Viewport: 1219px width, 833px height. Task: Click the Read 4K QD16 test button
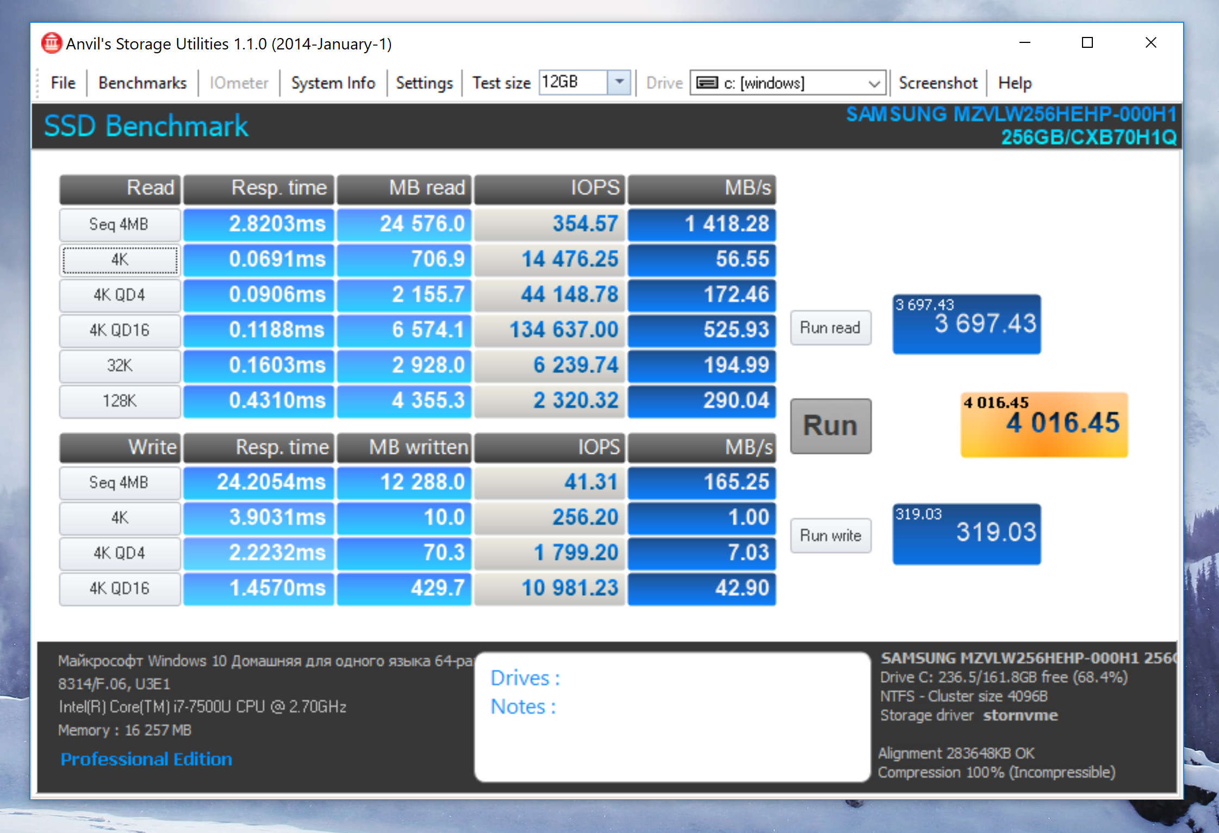pyautogui.click(x=120, y=330)
